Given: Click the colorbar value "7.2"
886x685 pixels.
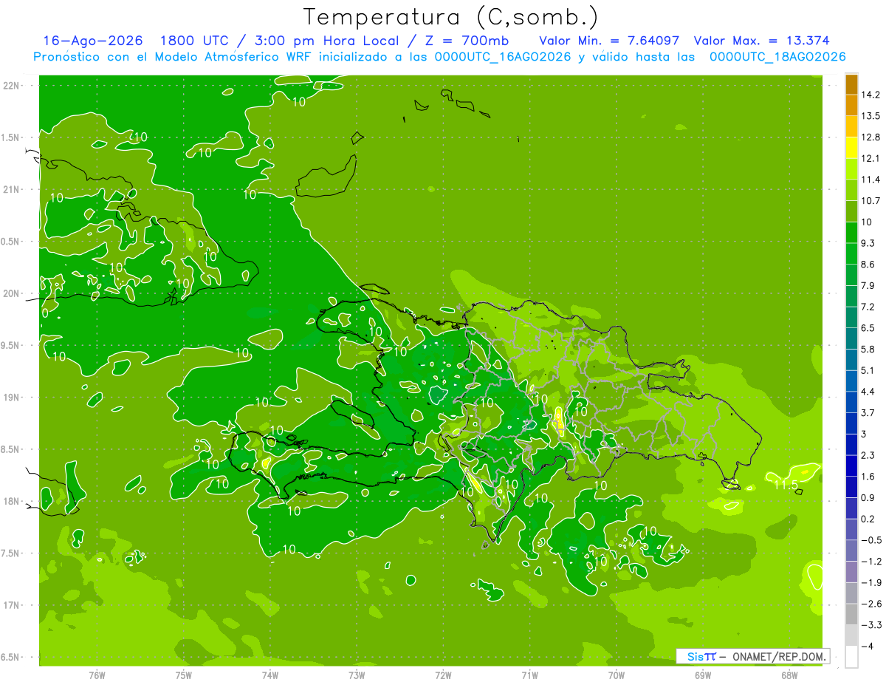Looking at the screenshot, I should point(868,307).
